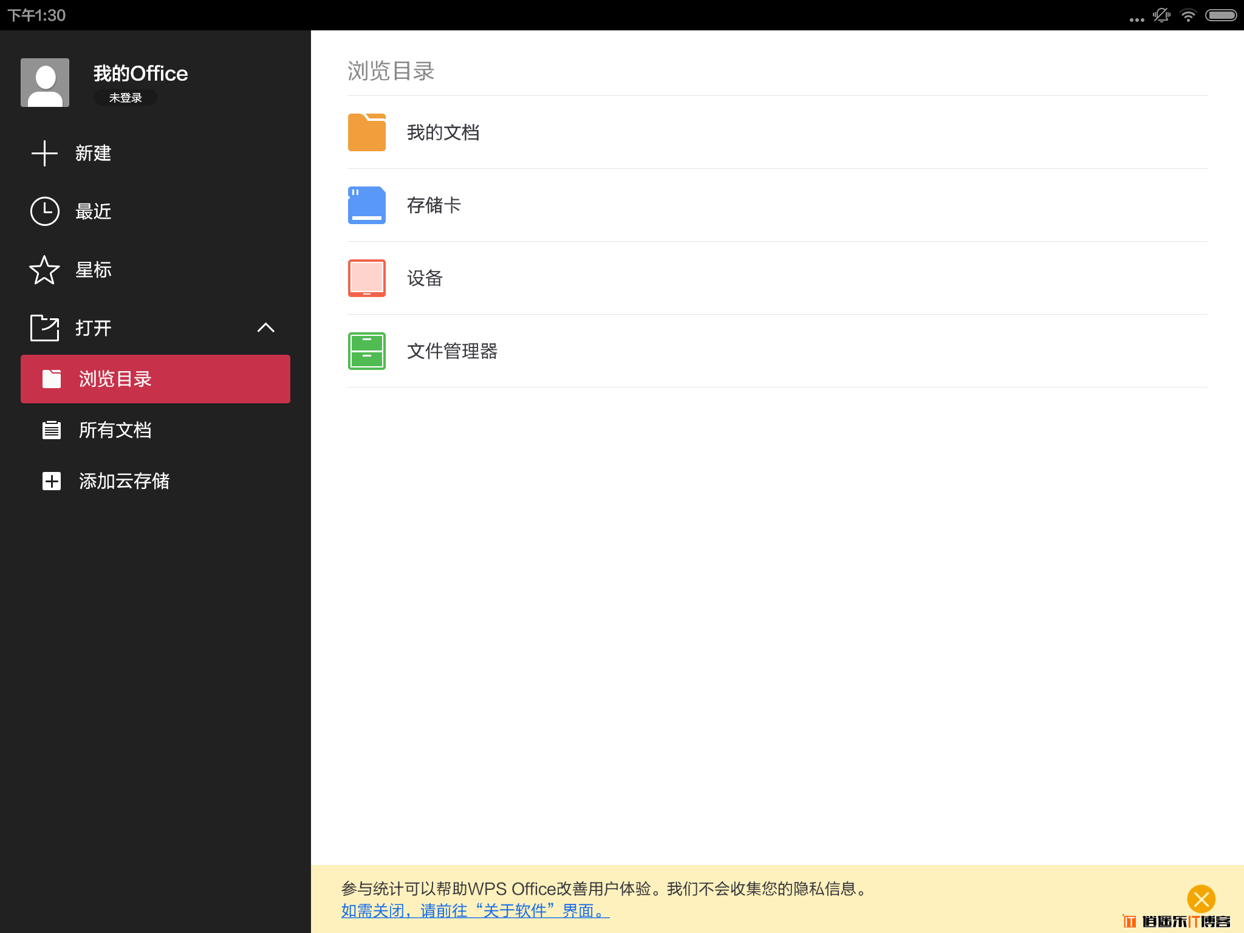Viewport: 1244px width, 933px height.
Task: Click the folder icon in 浏览目录 sidebar item
Action: click(52, 379)
